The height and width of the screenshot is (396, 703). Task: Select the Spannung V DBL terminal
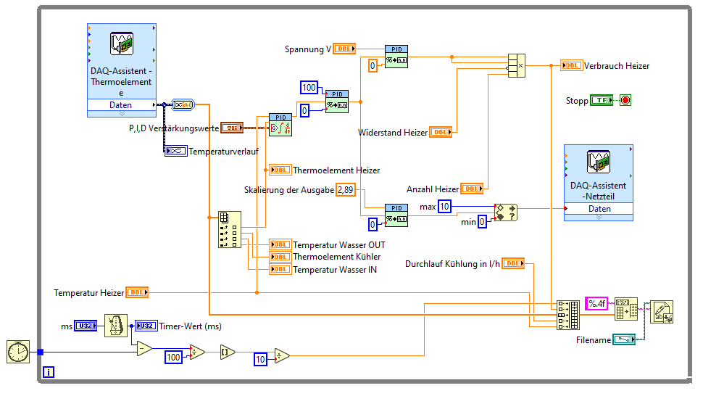pos(344,49)
